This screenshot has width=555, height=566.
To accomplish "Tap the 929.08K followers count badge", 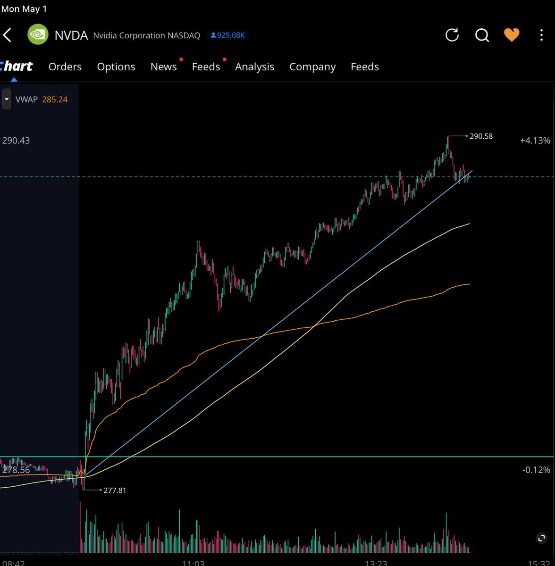I will [228, 35].
